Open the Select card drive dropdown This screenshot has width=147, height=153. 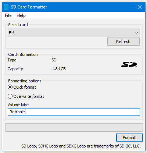pos(74,33)
